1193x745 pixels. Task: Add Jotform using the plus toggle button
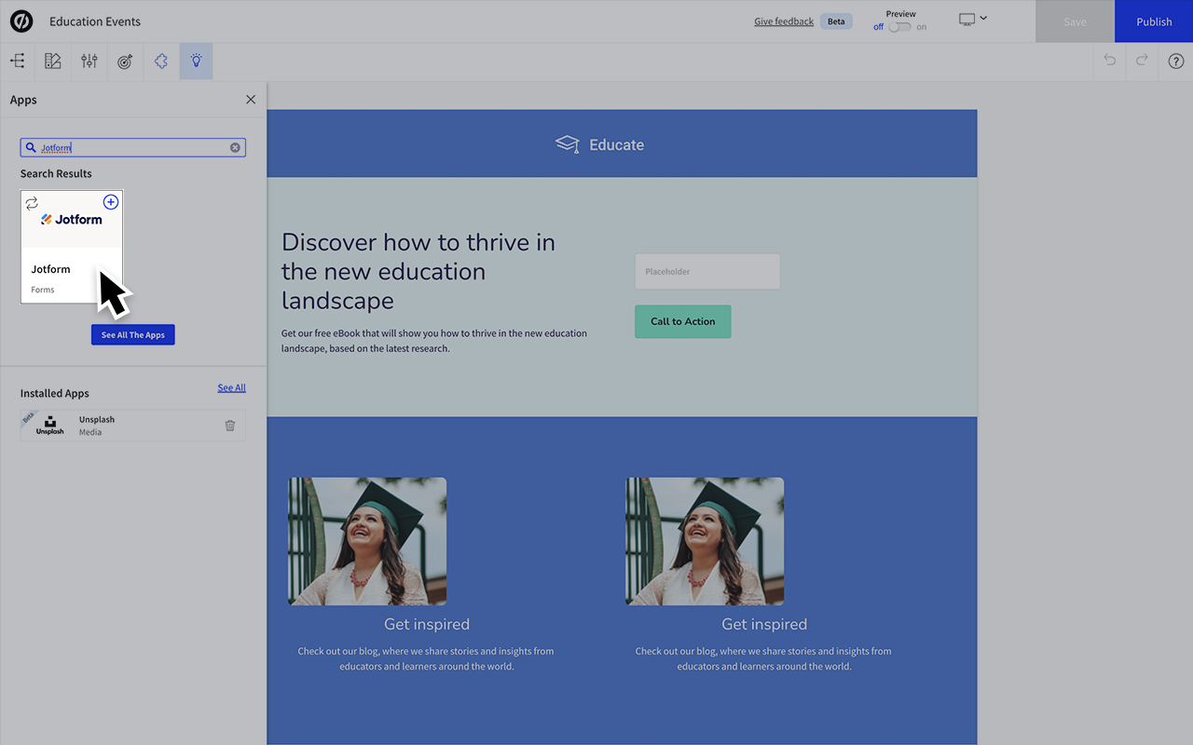click(x=111, y=201)
